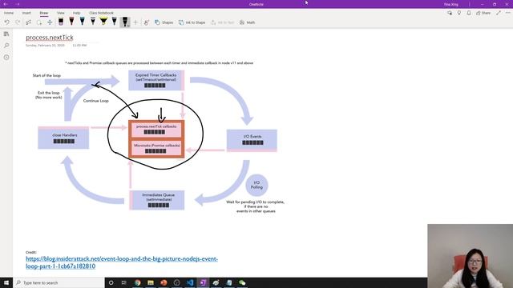Pick the dark pencil next to the blue pen
The height and width of the screenshot is (288, 513).
tap(93, 22)
